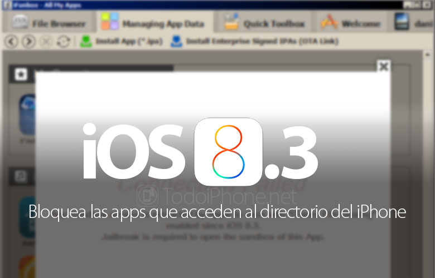This screenshot has width=435, height=278.
Task: Click Install Enterprise Signed IPAs (OTA Link)
Action: tap(254, 42)
